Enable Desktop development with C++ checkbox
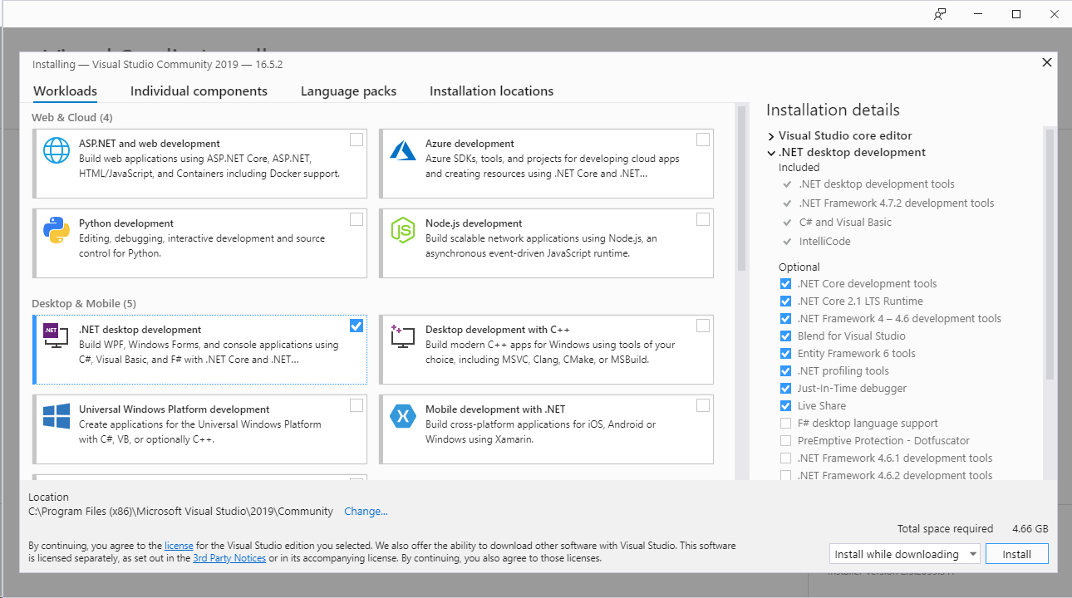 click(x=703, y=326)
